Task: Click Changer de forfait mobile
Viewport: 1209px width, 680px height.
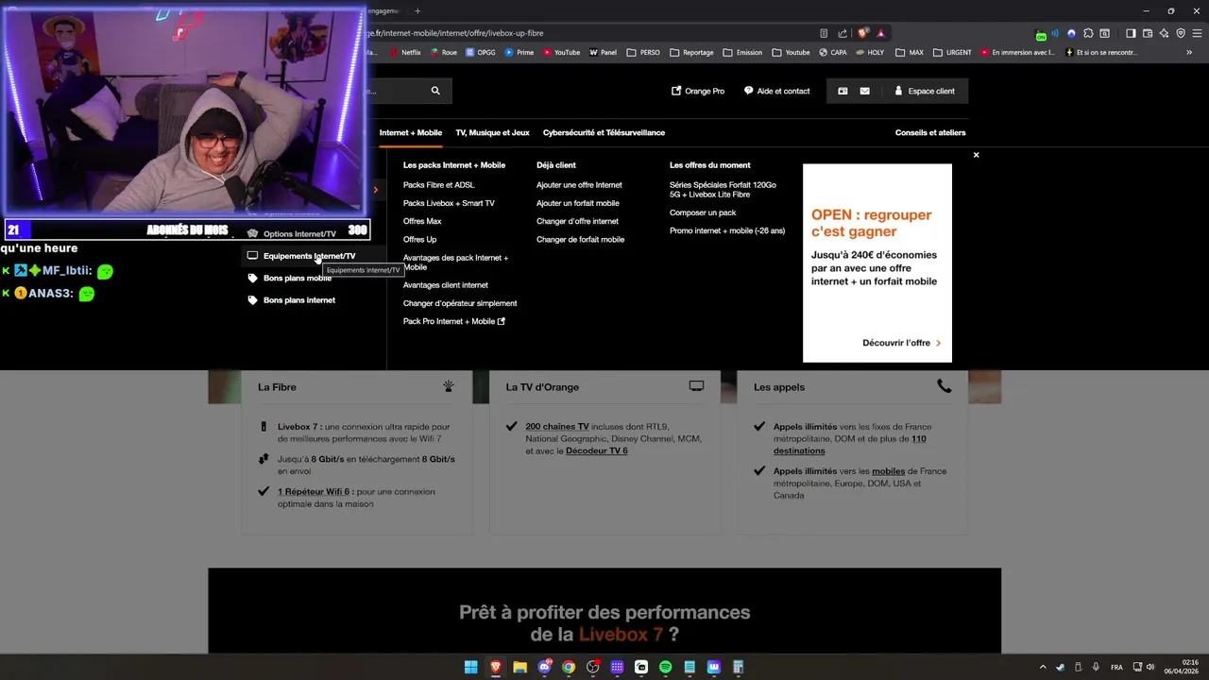Action: click(x=580, y=240)
